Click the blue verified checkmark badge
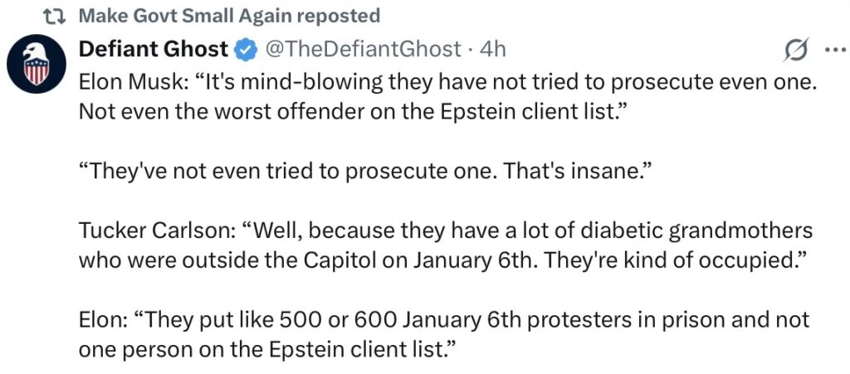This screenshot has height=374, width=850. click(x=245, y=50)
